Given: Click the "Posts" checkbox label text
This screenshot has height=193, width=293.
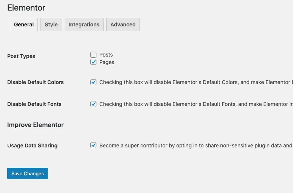Looking at the screenshot, I should pos(106,55).
